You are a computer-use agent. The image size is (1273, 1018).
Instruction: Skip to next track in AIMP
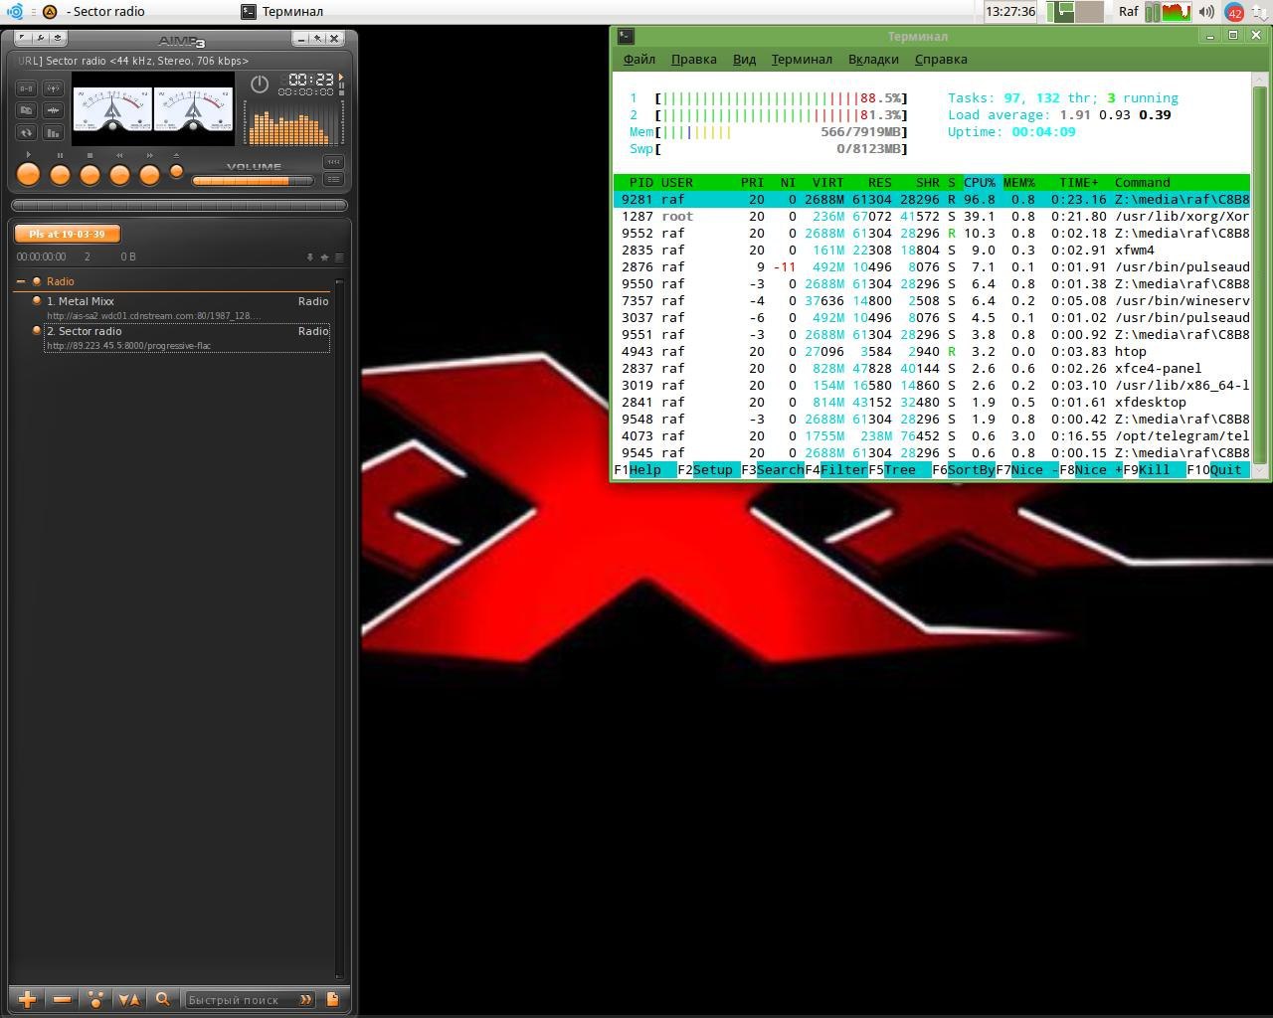(149, 175)
